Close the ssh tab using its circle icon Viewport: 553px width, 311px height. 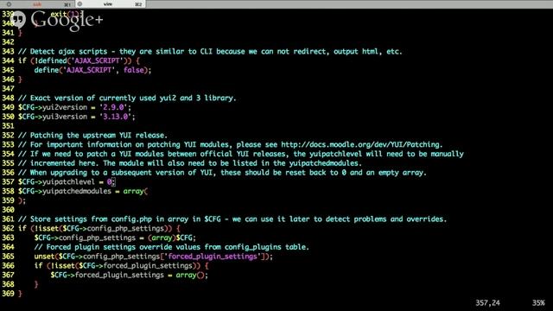[9, 4]
